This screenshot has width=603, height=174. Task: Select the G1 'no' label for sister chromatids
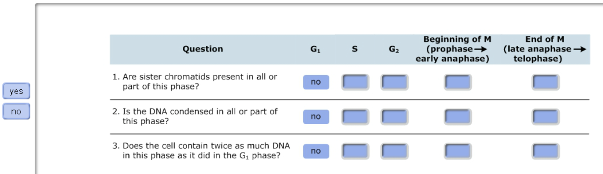(316, 82)
